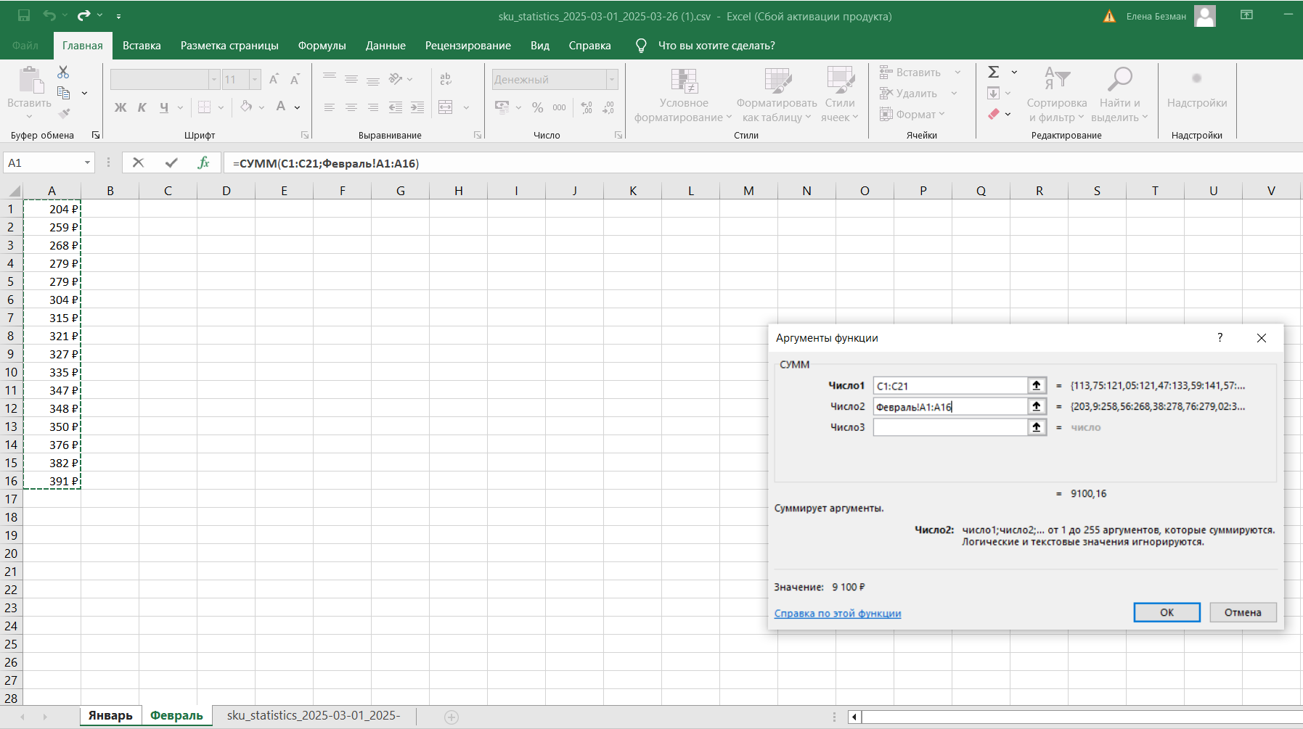Click the undo arrow icon
The width and height of the screenshot is (1303, 729).
coord(49,15)
